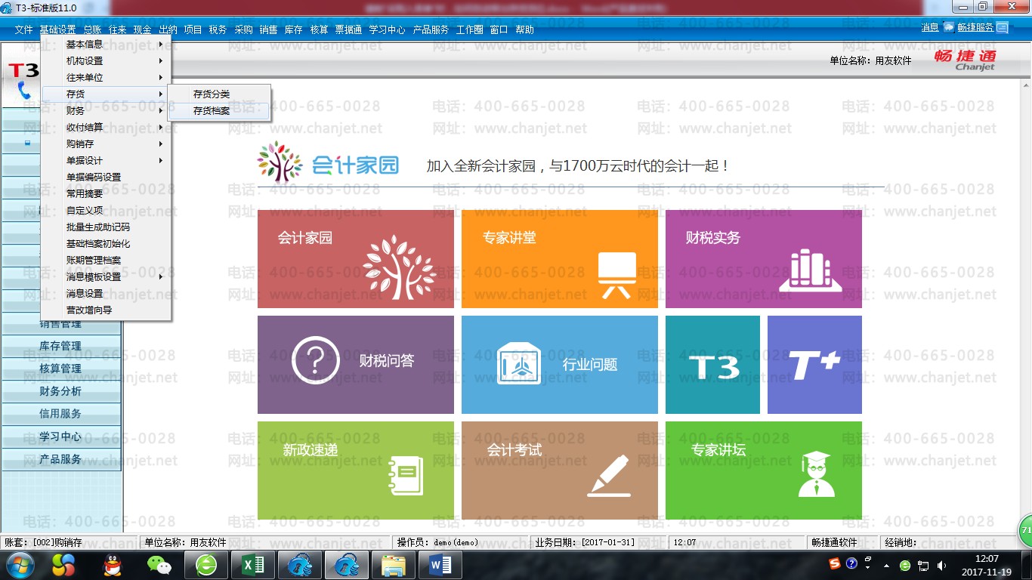Viewport: 1032px width, 580px height.
Task: Click 畅捷服务 link at top right
Action: point(975,28)
